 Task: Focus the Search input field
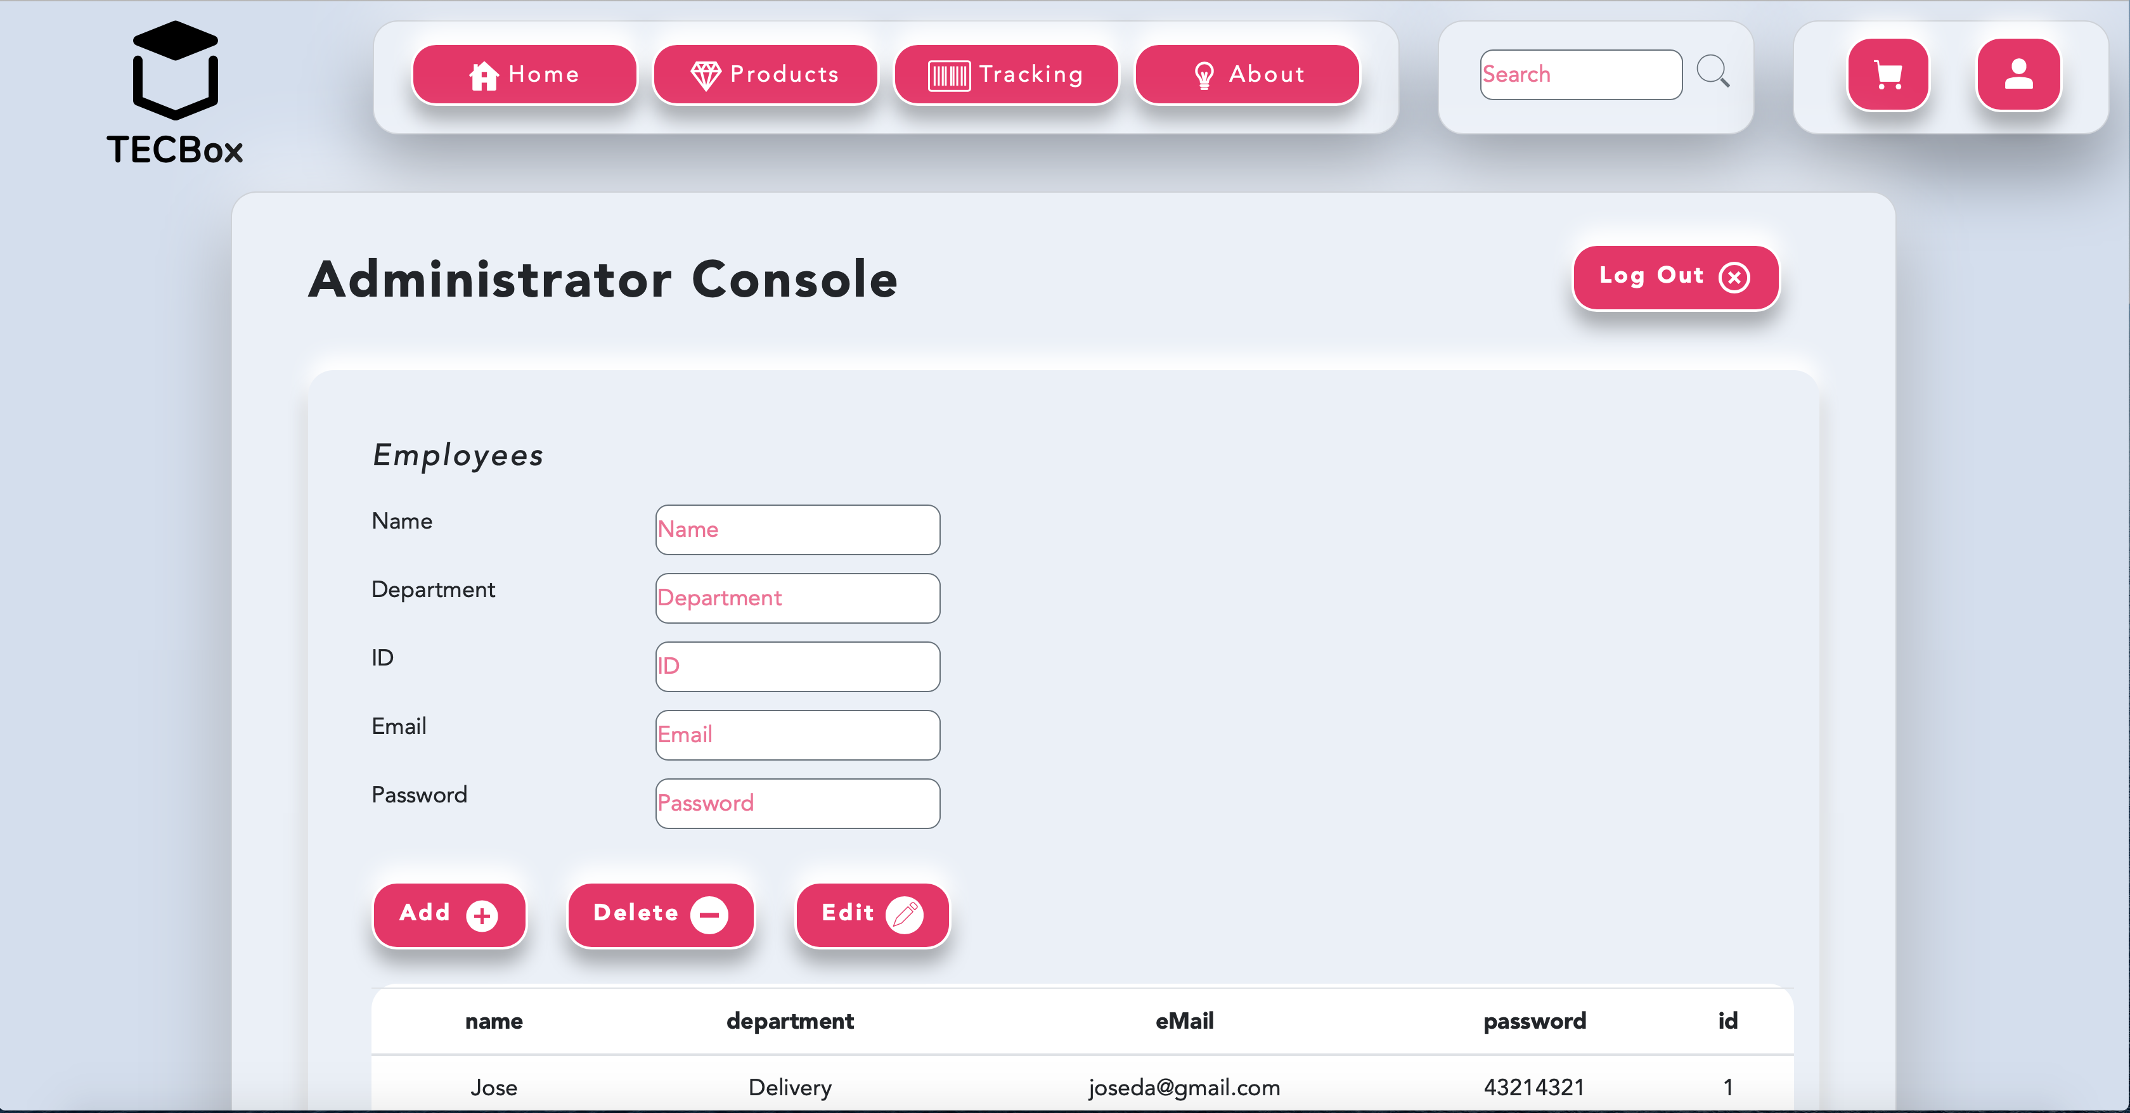(1580, 74)
